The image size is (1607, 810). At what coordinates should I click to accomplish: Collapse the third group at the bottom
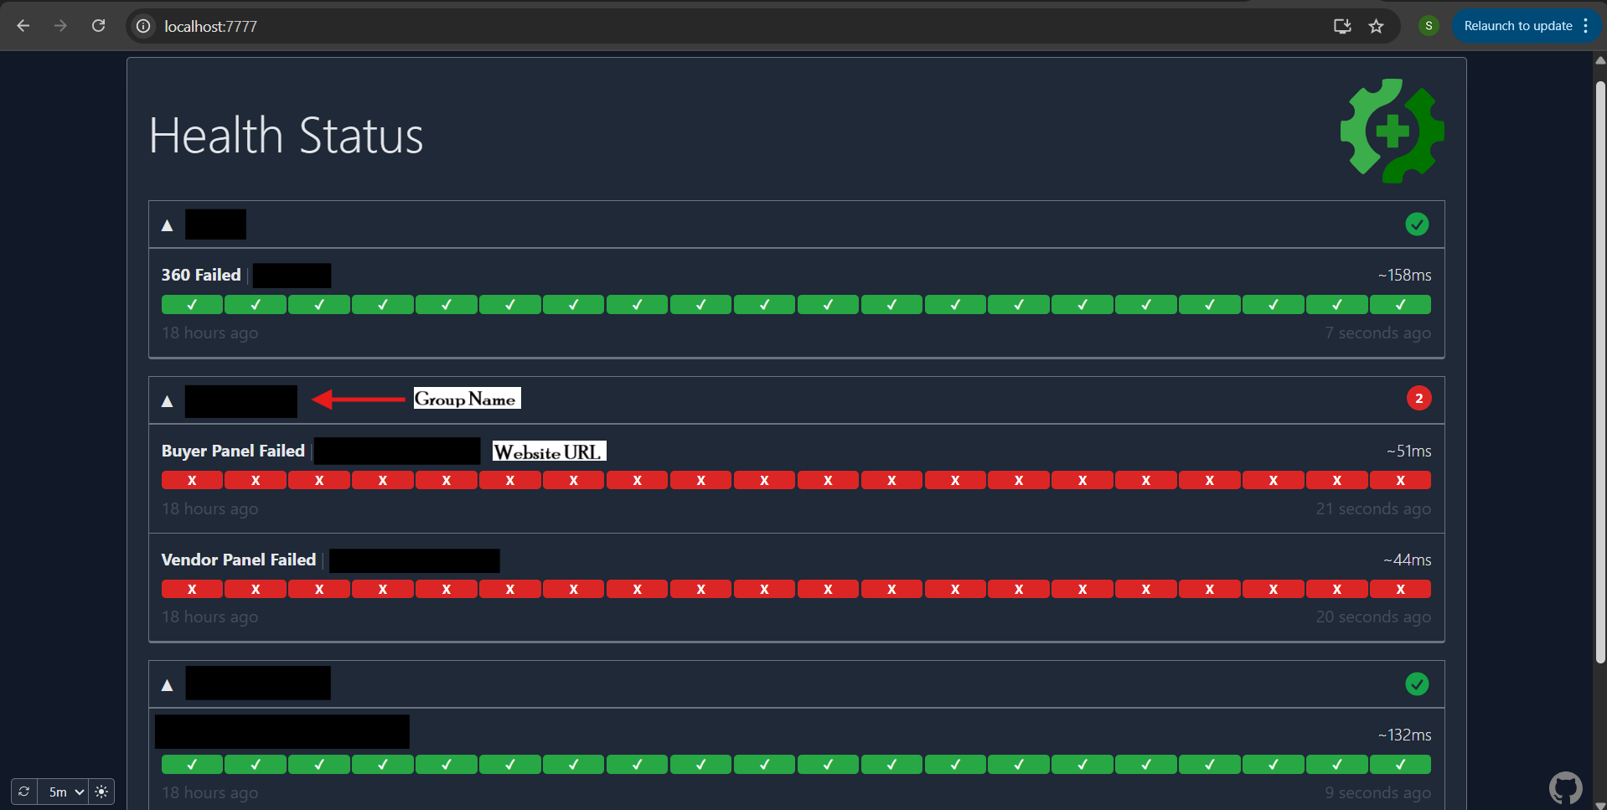point(168,684)
